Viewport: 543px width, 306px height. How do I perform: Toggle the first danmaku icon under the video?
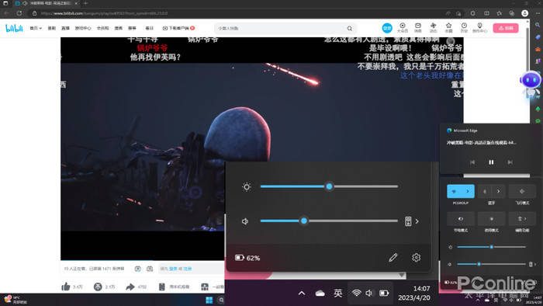137,269
